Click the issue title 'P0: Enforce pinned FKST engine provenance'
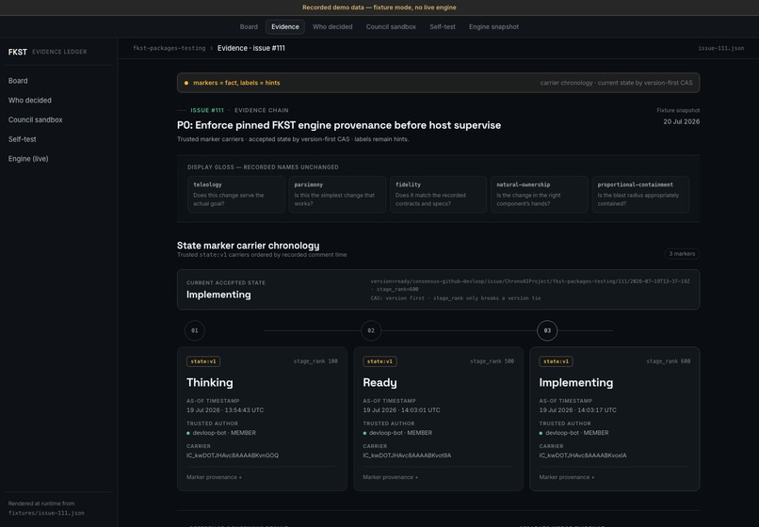Screen dimensions: 759x527 339,125
